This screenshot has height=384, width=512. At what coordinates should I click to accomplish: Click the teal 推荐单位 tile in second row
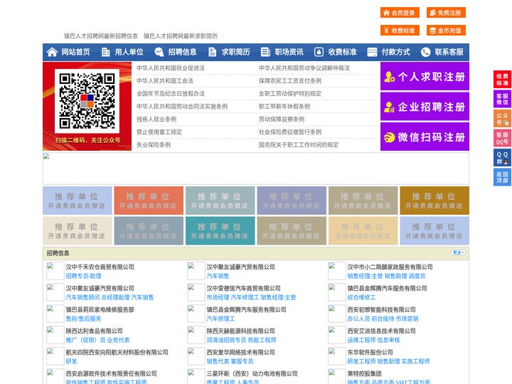[x=220, y=230]
